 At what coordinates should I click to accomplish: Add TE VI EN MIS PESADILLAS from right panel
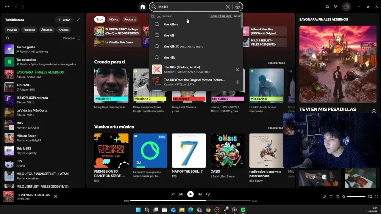click(374, 111)
